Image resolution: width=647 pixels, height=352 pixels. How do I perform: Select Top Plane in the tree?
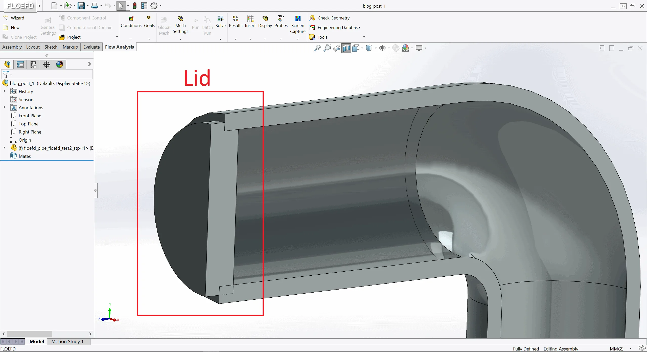pyautogui.click(x=28, y=124)
